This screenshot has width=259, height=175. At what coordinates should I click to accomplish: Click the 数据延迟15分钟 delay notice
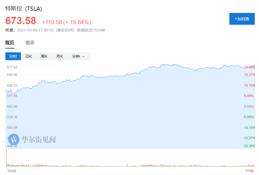click(x=91, y=30)
